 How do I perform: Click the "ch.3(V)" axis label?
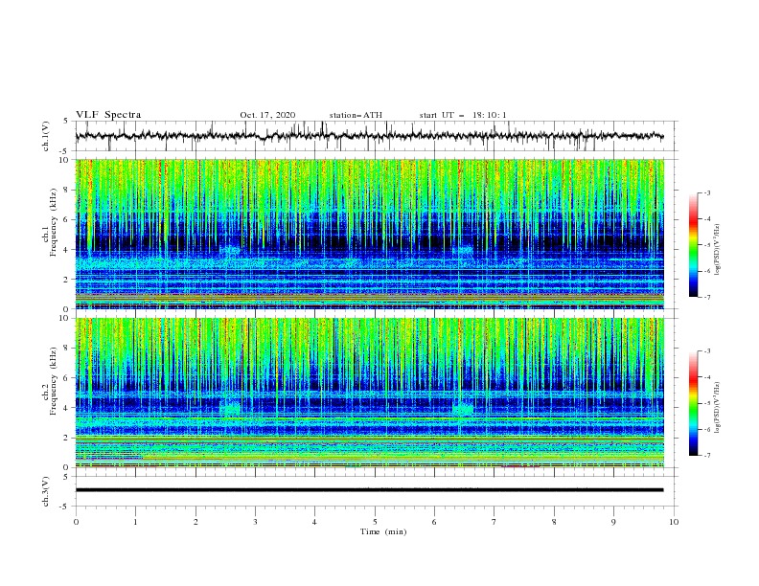(x=46, y=492)
